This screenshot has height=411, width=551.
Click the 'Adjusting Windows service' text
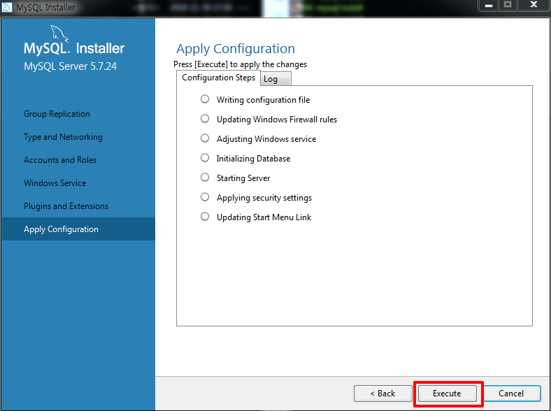pyautogui.click(x=266, y=139)
